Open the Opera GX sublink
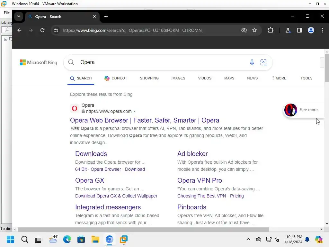 (90, 180)
